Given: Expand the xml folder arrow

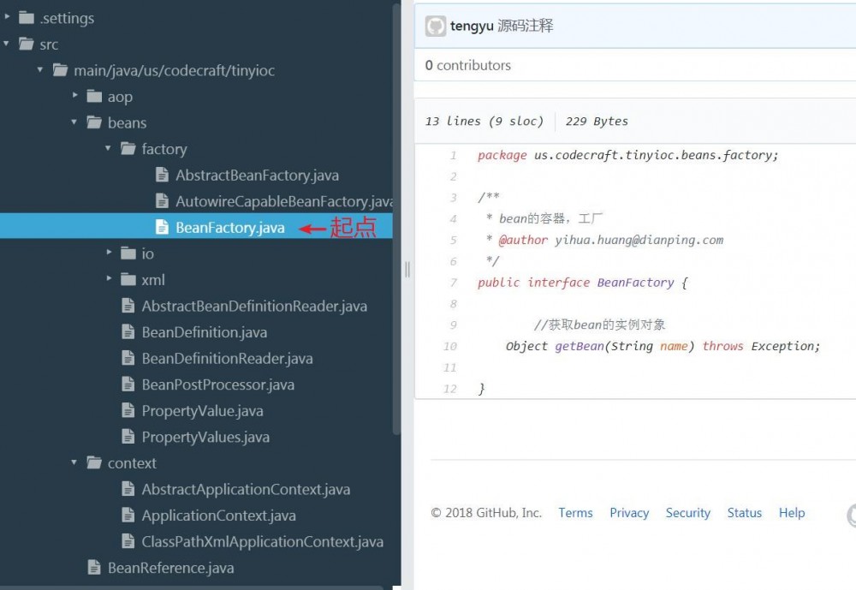Looking at the screenshot, I should pos(110,278).
